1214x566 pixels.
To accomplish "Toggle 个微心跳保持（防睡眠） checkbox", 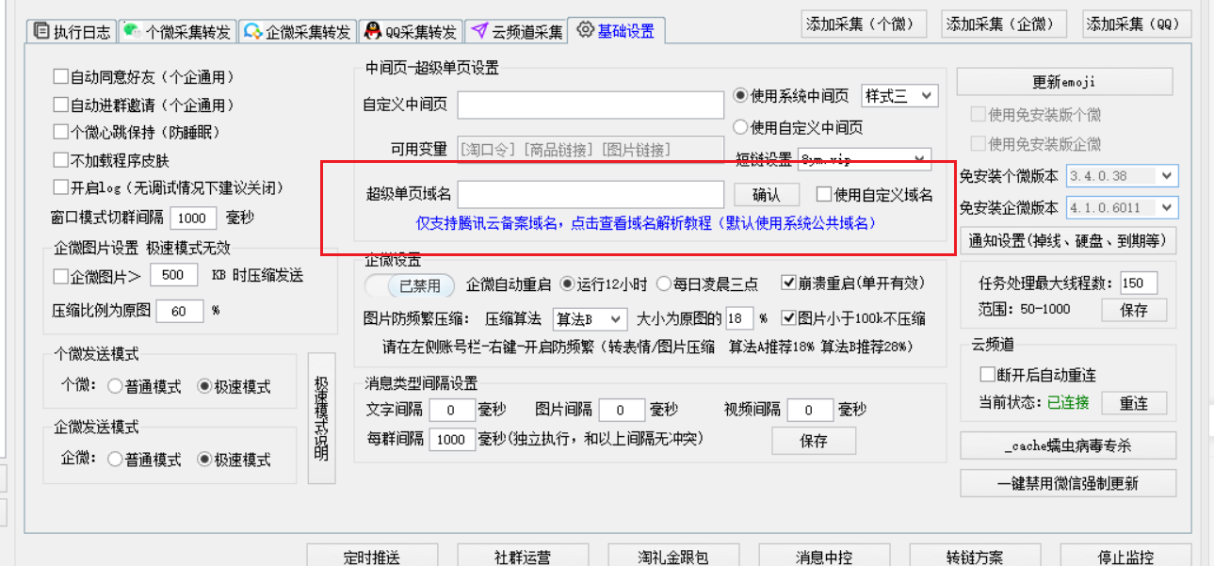I will pos(60,133).
